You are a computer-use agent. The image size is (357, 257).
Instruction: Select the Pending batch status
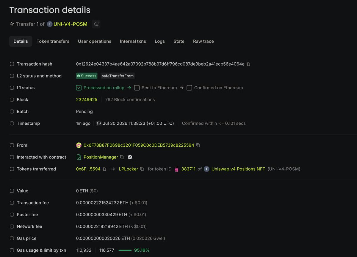(84, 112)
